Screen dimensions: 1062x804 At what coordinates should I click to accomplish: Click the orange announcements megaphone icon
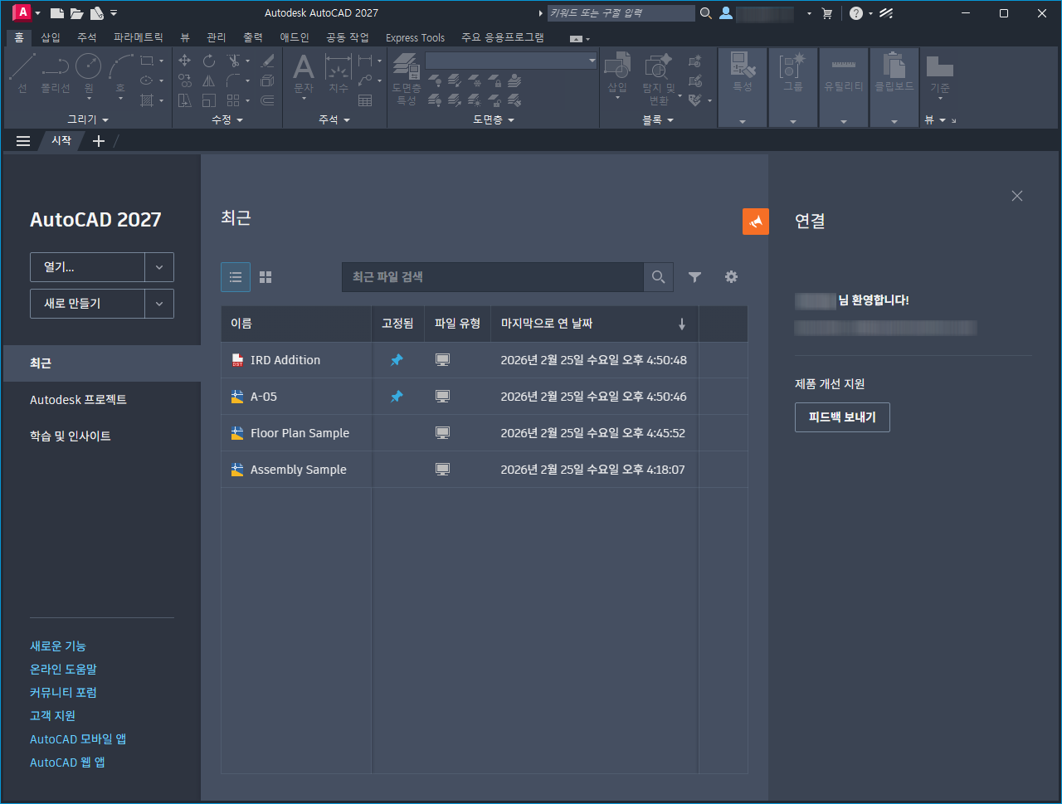756,222
